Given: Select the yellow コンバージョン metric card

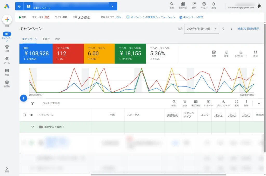Looking at the screenshot, I should [x=99, y=53].
